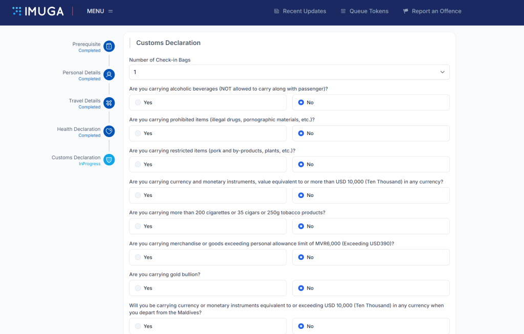
Task: Click the IMUGA logo
Action: tap(38, 11)
